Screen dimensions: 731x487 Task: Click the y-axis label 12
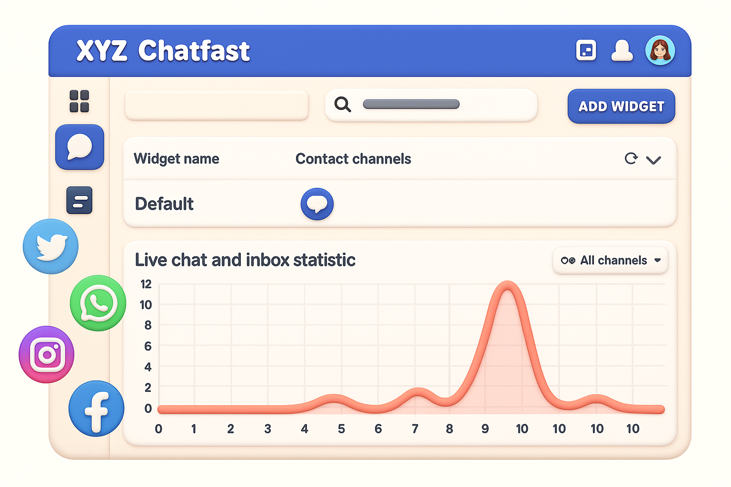coord(146,284)
